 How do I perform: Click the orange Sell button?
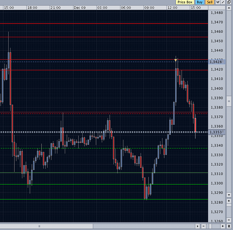[210, 2]
